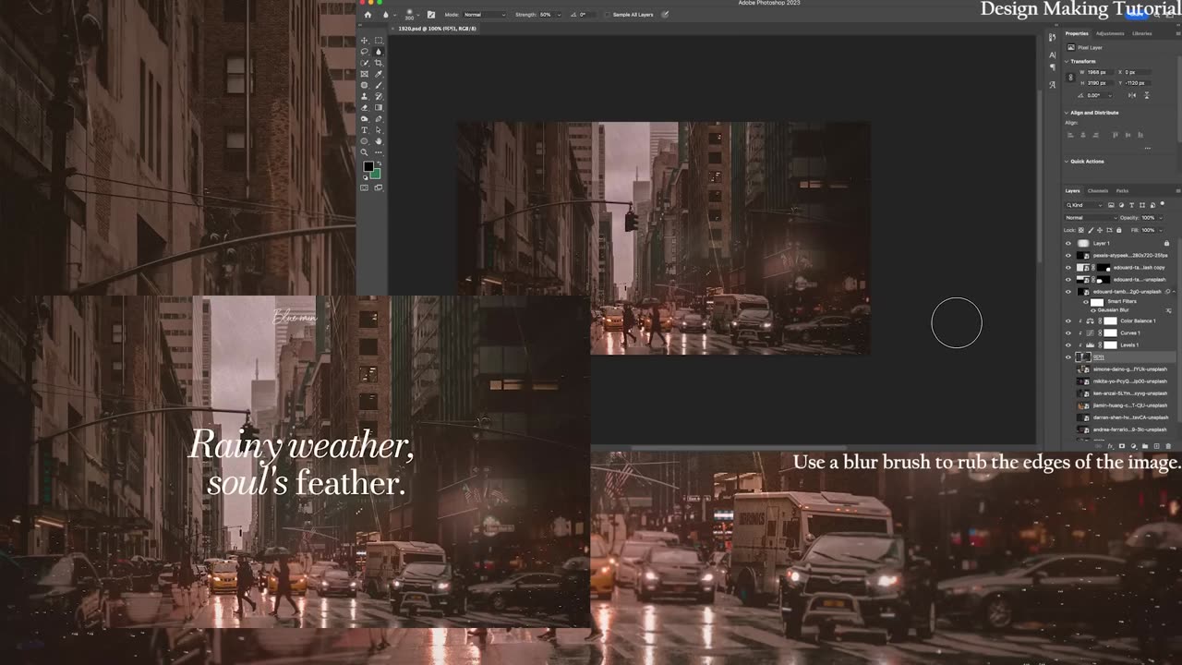Image resolution: width=1182 pixels, height=665 pixels.
Task: Collapse the Transform section
Action: (x=1067, y=61)
